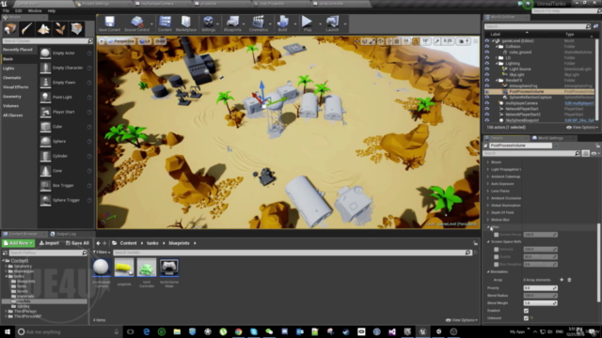Image resolution: width=602 pixels, height=338 pixels.
Task: Select Geometry Editing mode icon
Action: (76, 29)
